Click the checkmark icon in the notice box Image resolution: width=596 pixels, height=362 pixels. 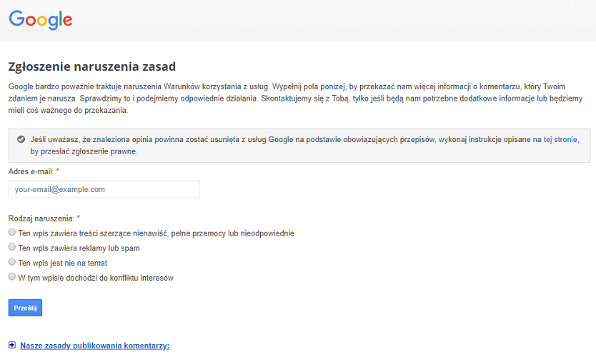pos(21,139)
